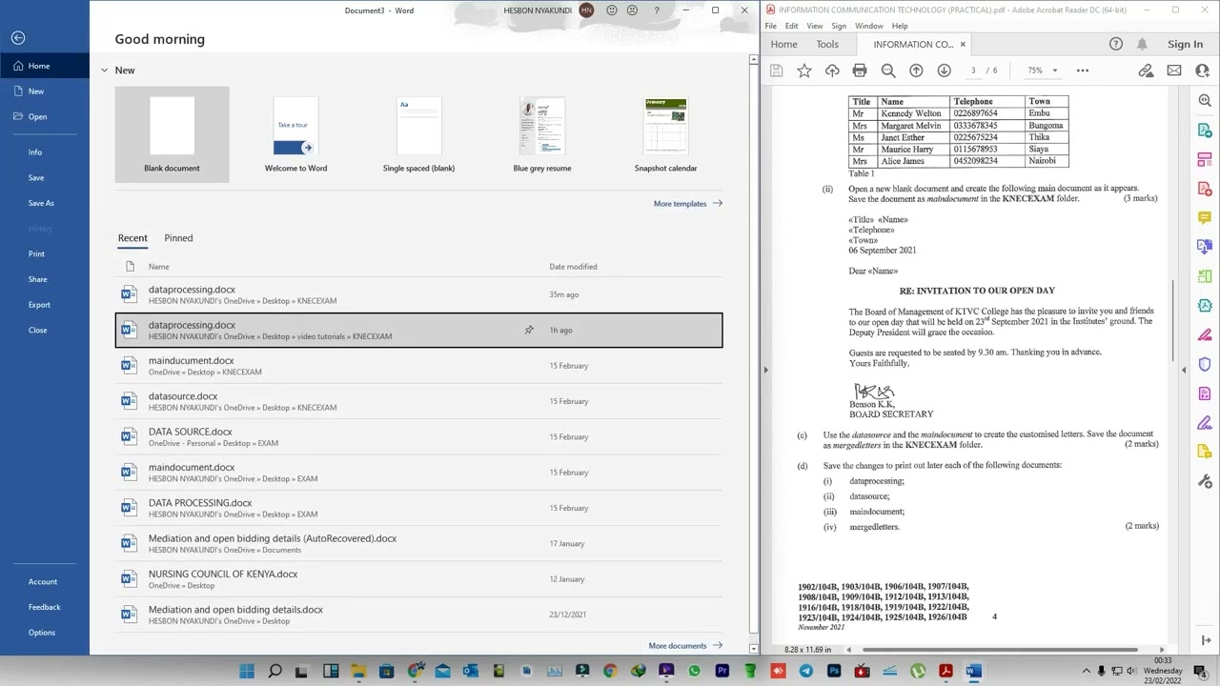Expand the Acrobat left navigation pane arrow
Screen dimensions: 1220x686
pos(765,370)
